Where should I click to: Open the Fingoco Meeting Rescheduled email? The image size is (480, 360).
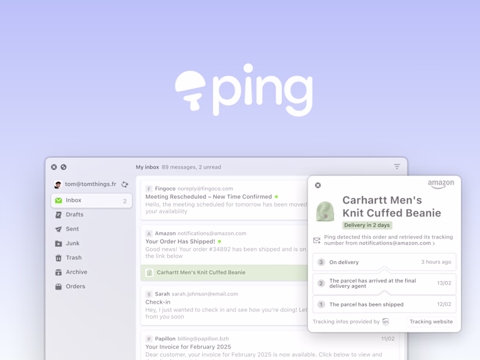225,200
